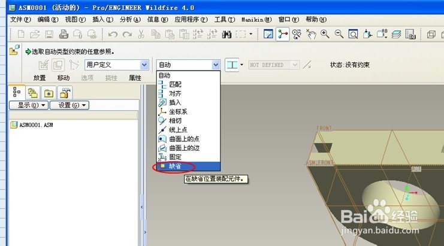Click the Saved view list icon
The width and height of the screenshot is (444, 246).
click(x=382, y=34)
